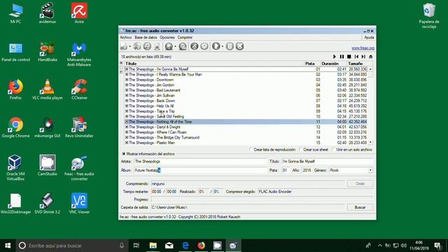Open Oracle VM VirtualBox desktop icon

(x=15, y=168)
